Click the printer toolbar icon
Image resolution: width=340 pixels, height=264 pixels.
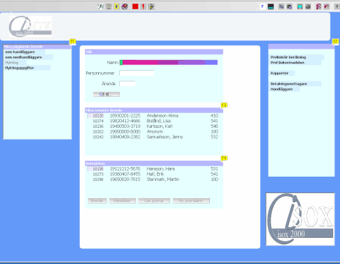(x=308, y=7)
